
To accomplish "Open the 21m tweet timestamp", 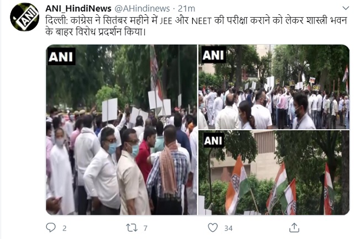I will pos(186,8).
